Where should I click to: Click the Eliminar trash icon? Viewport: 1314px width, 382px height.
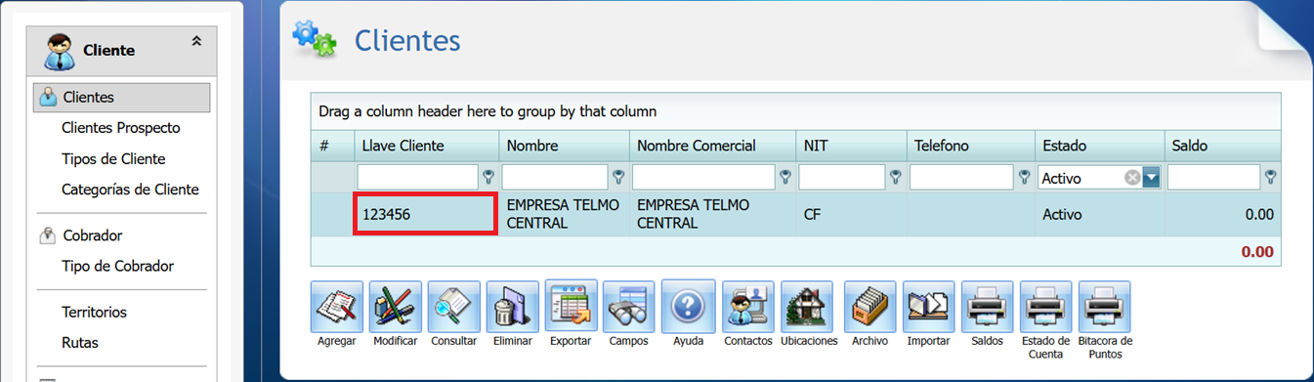[513, 307]
